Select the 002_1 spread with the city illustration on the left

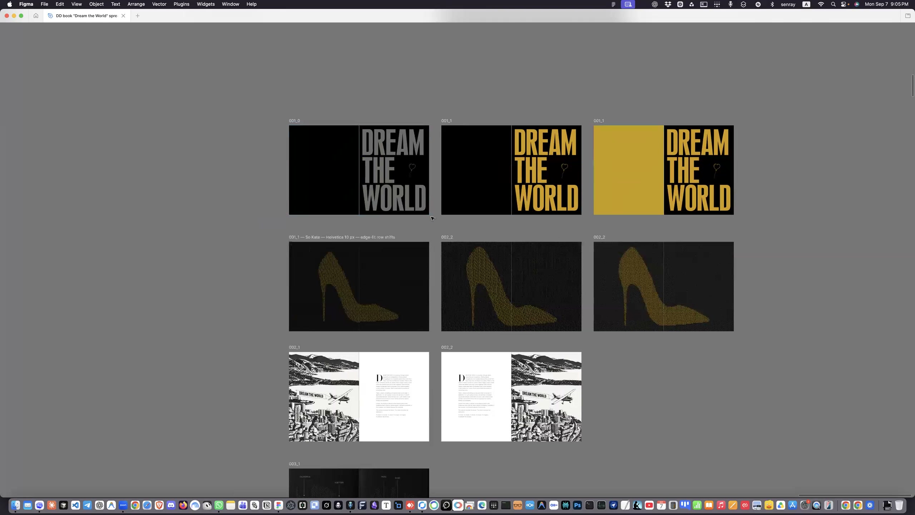point(359,397)
